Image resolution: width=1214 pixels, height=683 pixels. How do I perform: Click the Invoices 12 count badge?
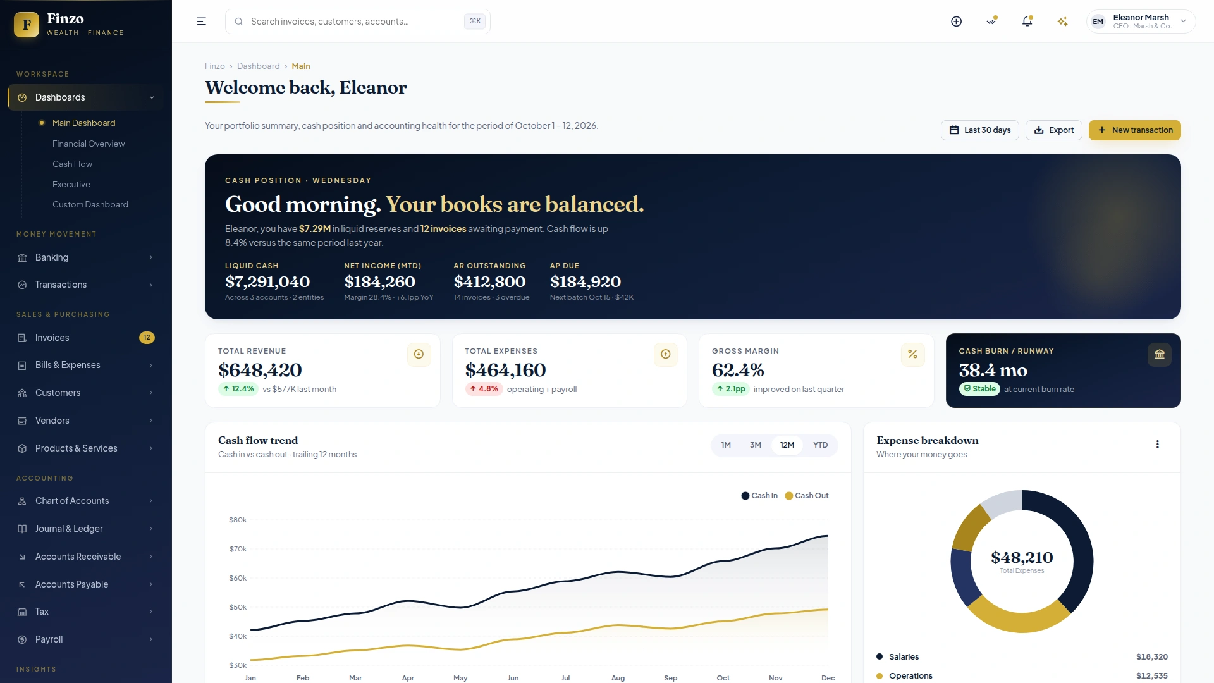tap(147, 338)
